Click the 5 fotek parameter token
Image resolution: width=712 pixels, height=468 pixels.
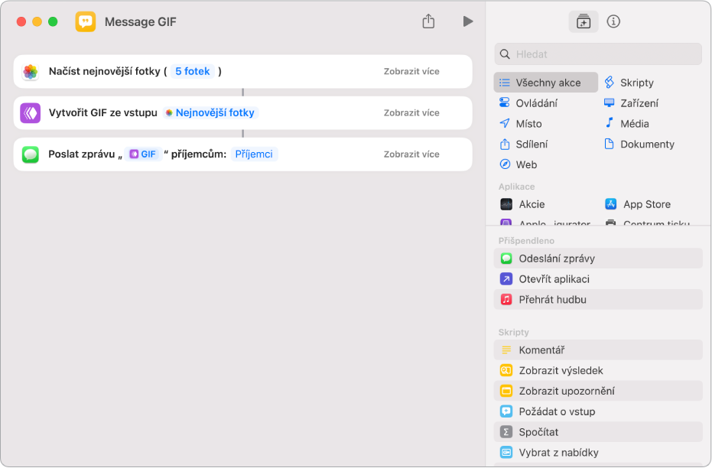[x=191, y=72]
